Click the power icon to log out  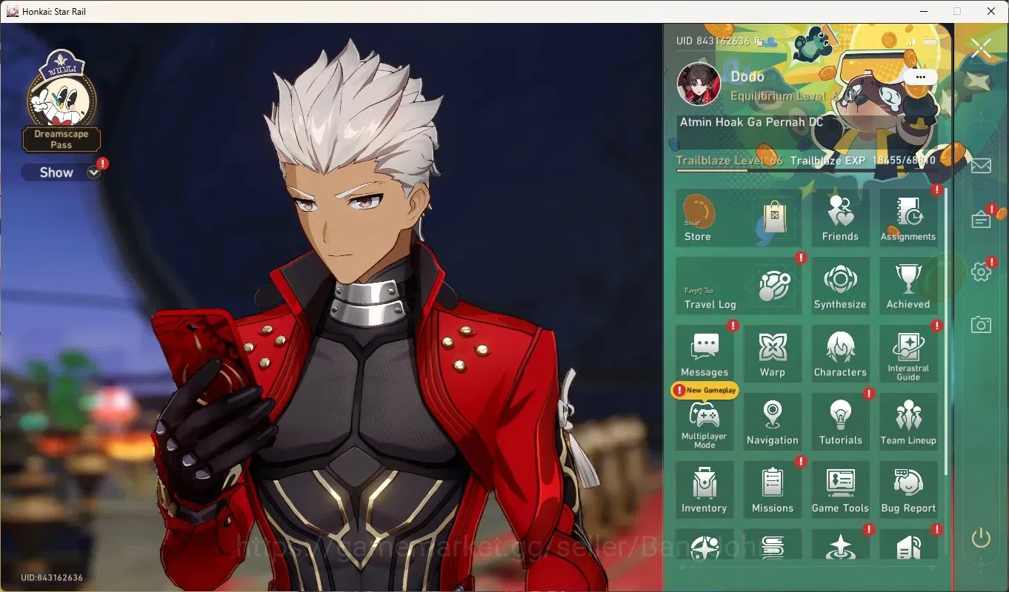click(981, 538)
